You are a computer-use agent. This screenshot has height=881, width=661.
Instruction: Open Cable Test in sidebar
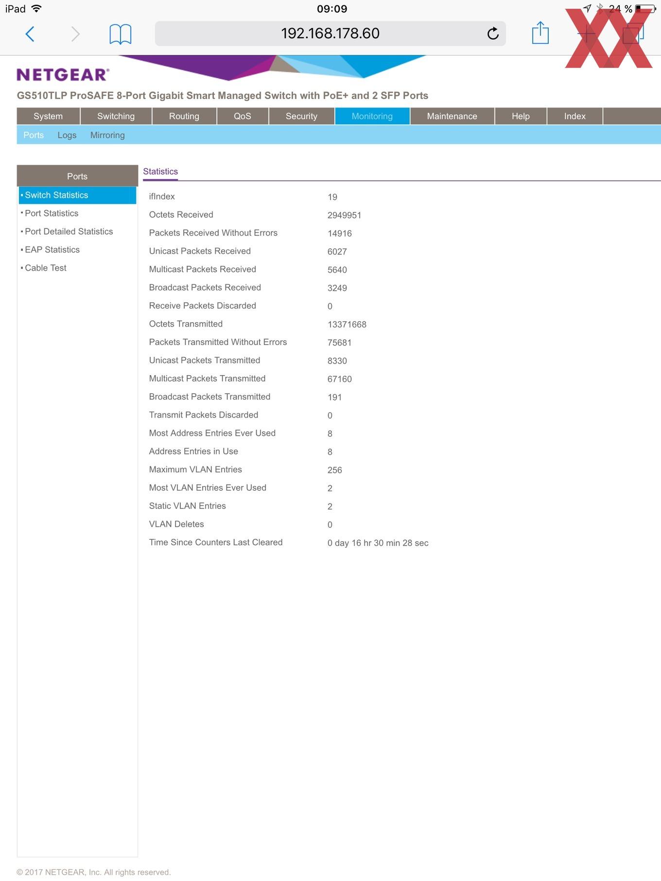[x=45, y=268]
